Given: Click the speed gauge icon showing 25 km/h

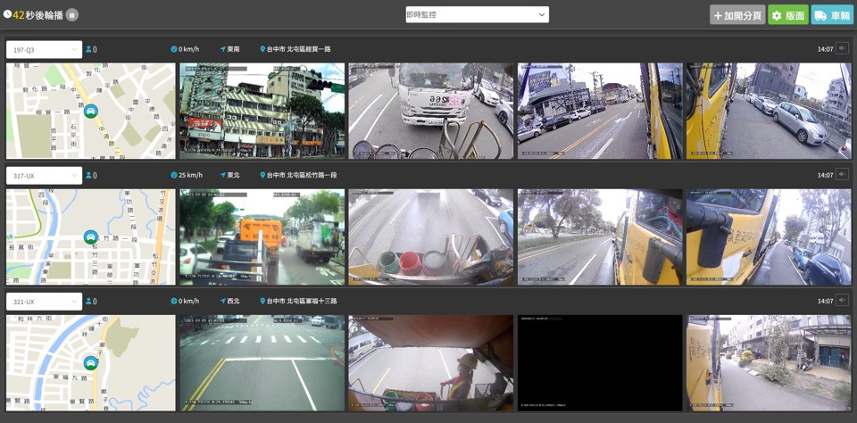Looking at the screenshot, I should (174, 176).
